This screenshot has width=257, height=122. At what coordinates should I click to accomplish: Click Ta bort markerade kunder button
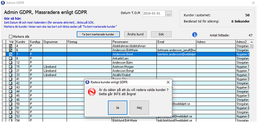click(98, 34)
